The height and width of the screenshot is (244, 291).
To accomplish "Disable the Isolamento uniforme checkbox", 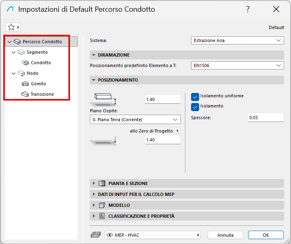I will tap(195, 97).
